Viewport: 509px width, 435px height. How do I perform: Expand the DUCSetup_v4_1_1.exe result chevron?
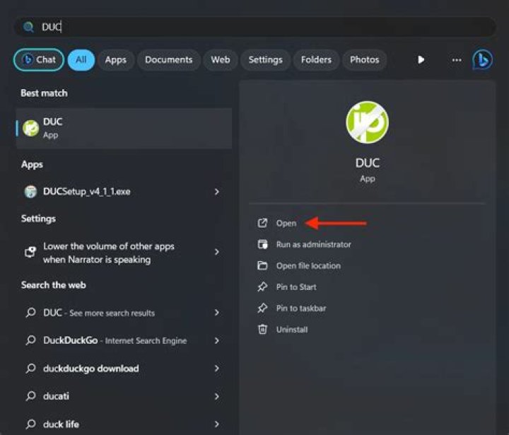pos(217,192)
